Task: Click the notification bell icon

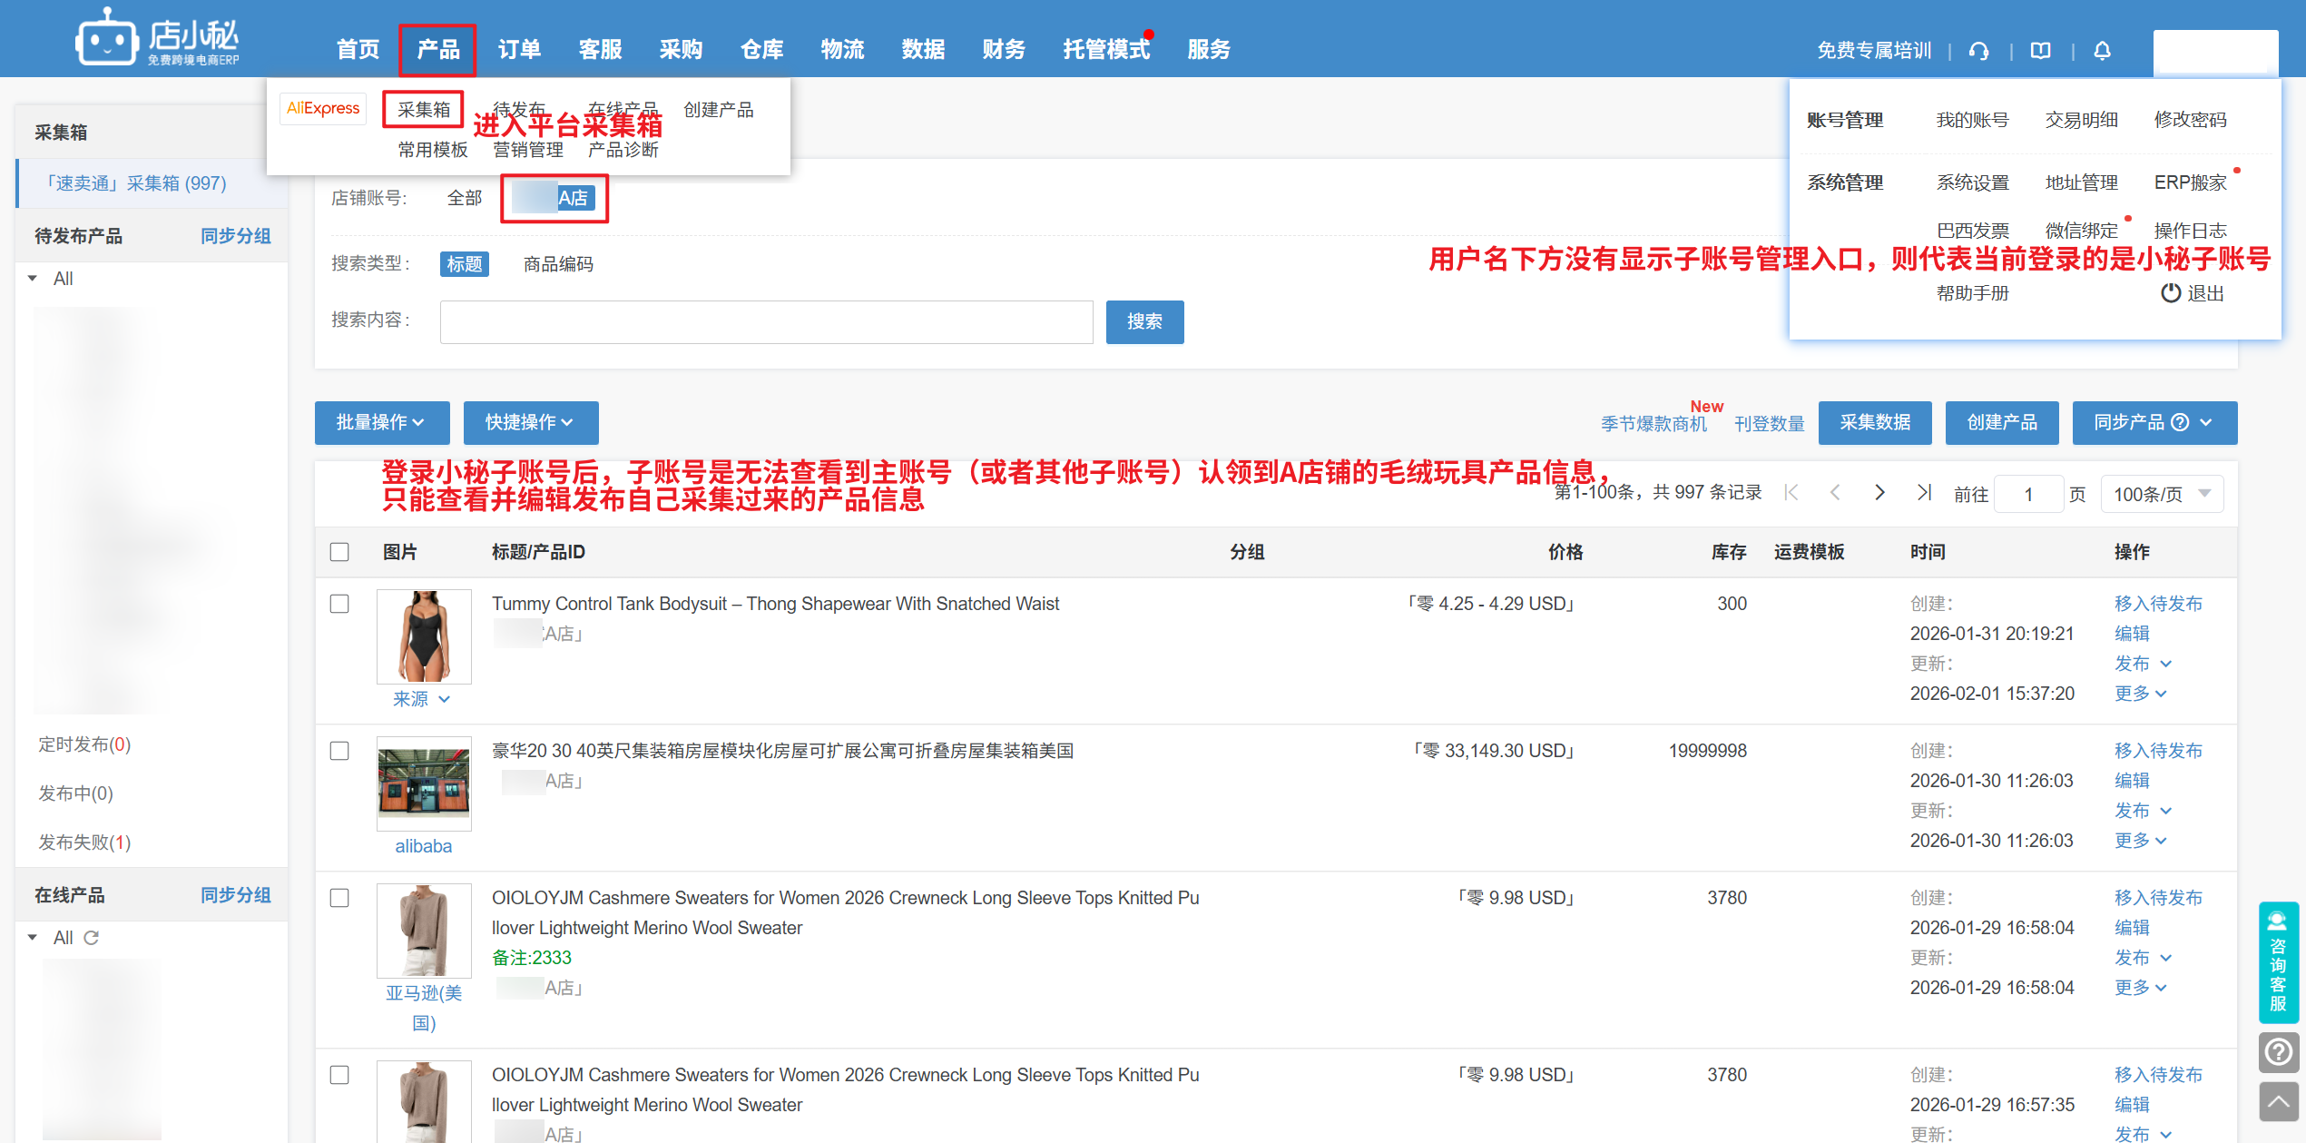Action: [x=2102, y=51]
